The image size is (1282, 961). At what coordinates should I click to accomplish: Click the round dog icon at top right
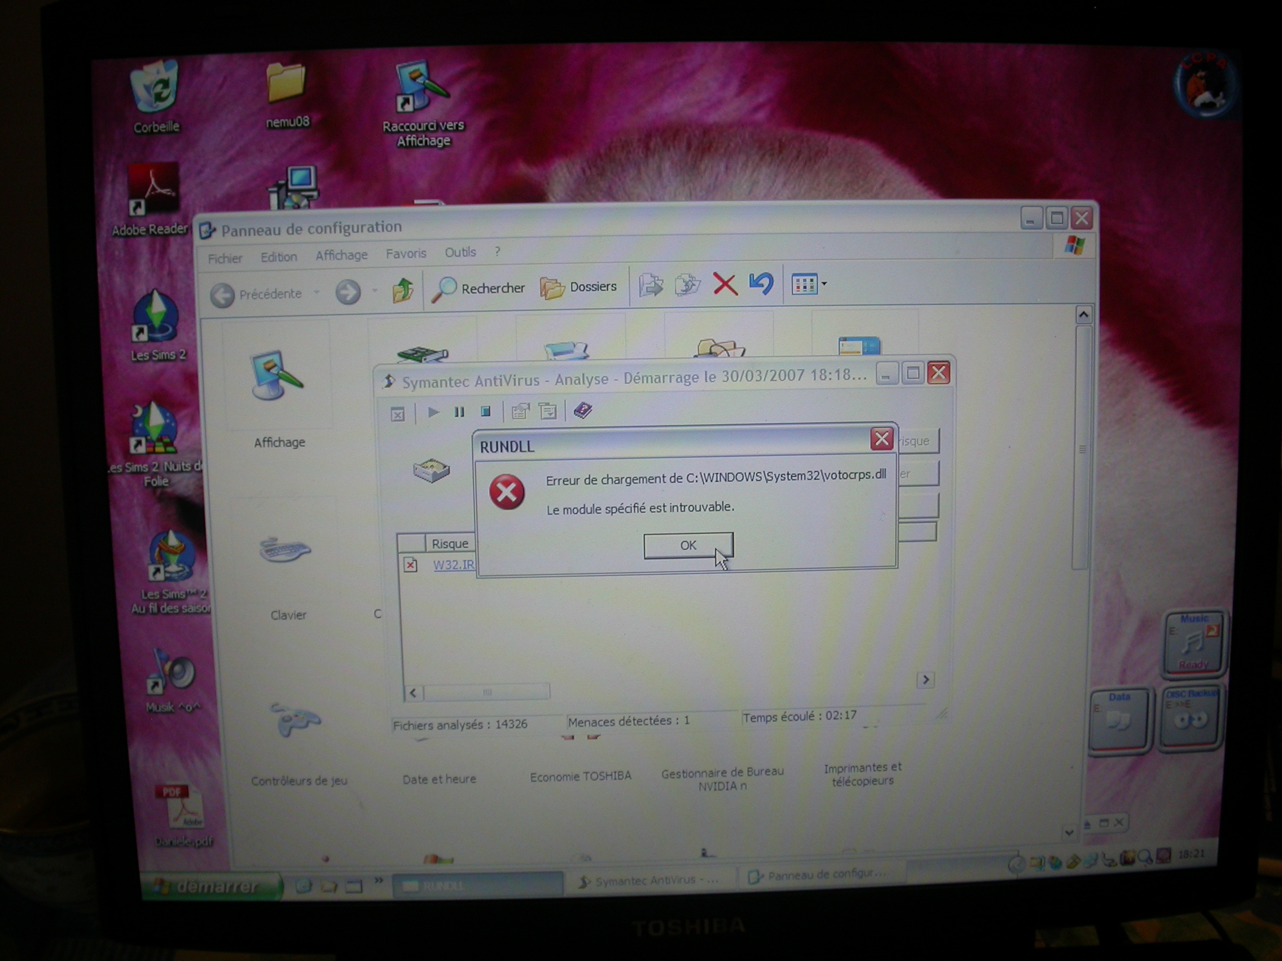(x=1205, y=85)
